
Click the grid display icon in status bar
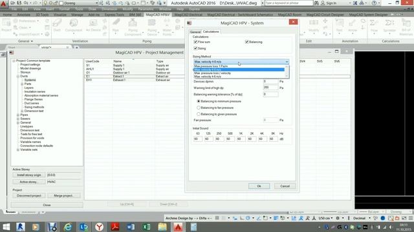point(217,218)
